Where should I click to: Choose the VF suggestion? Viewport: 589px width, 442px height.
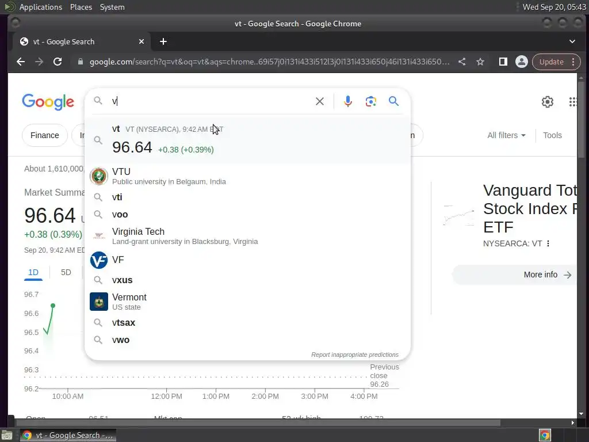coord(247,260)
